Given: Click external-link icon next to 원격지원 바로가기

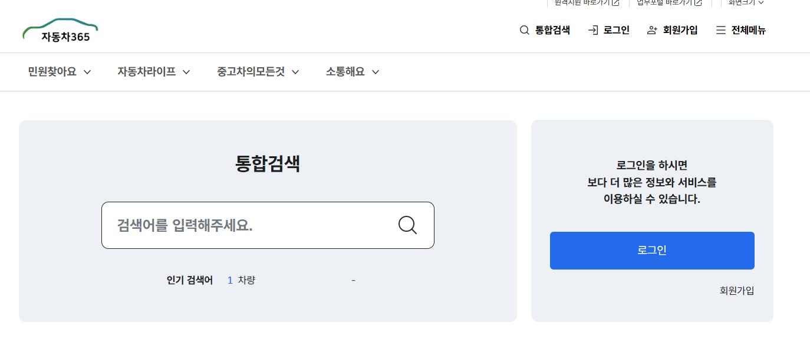Looking at the screenshot, I should click(x=615, y=4).
